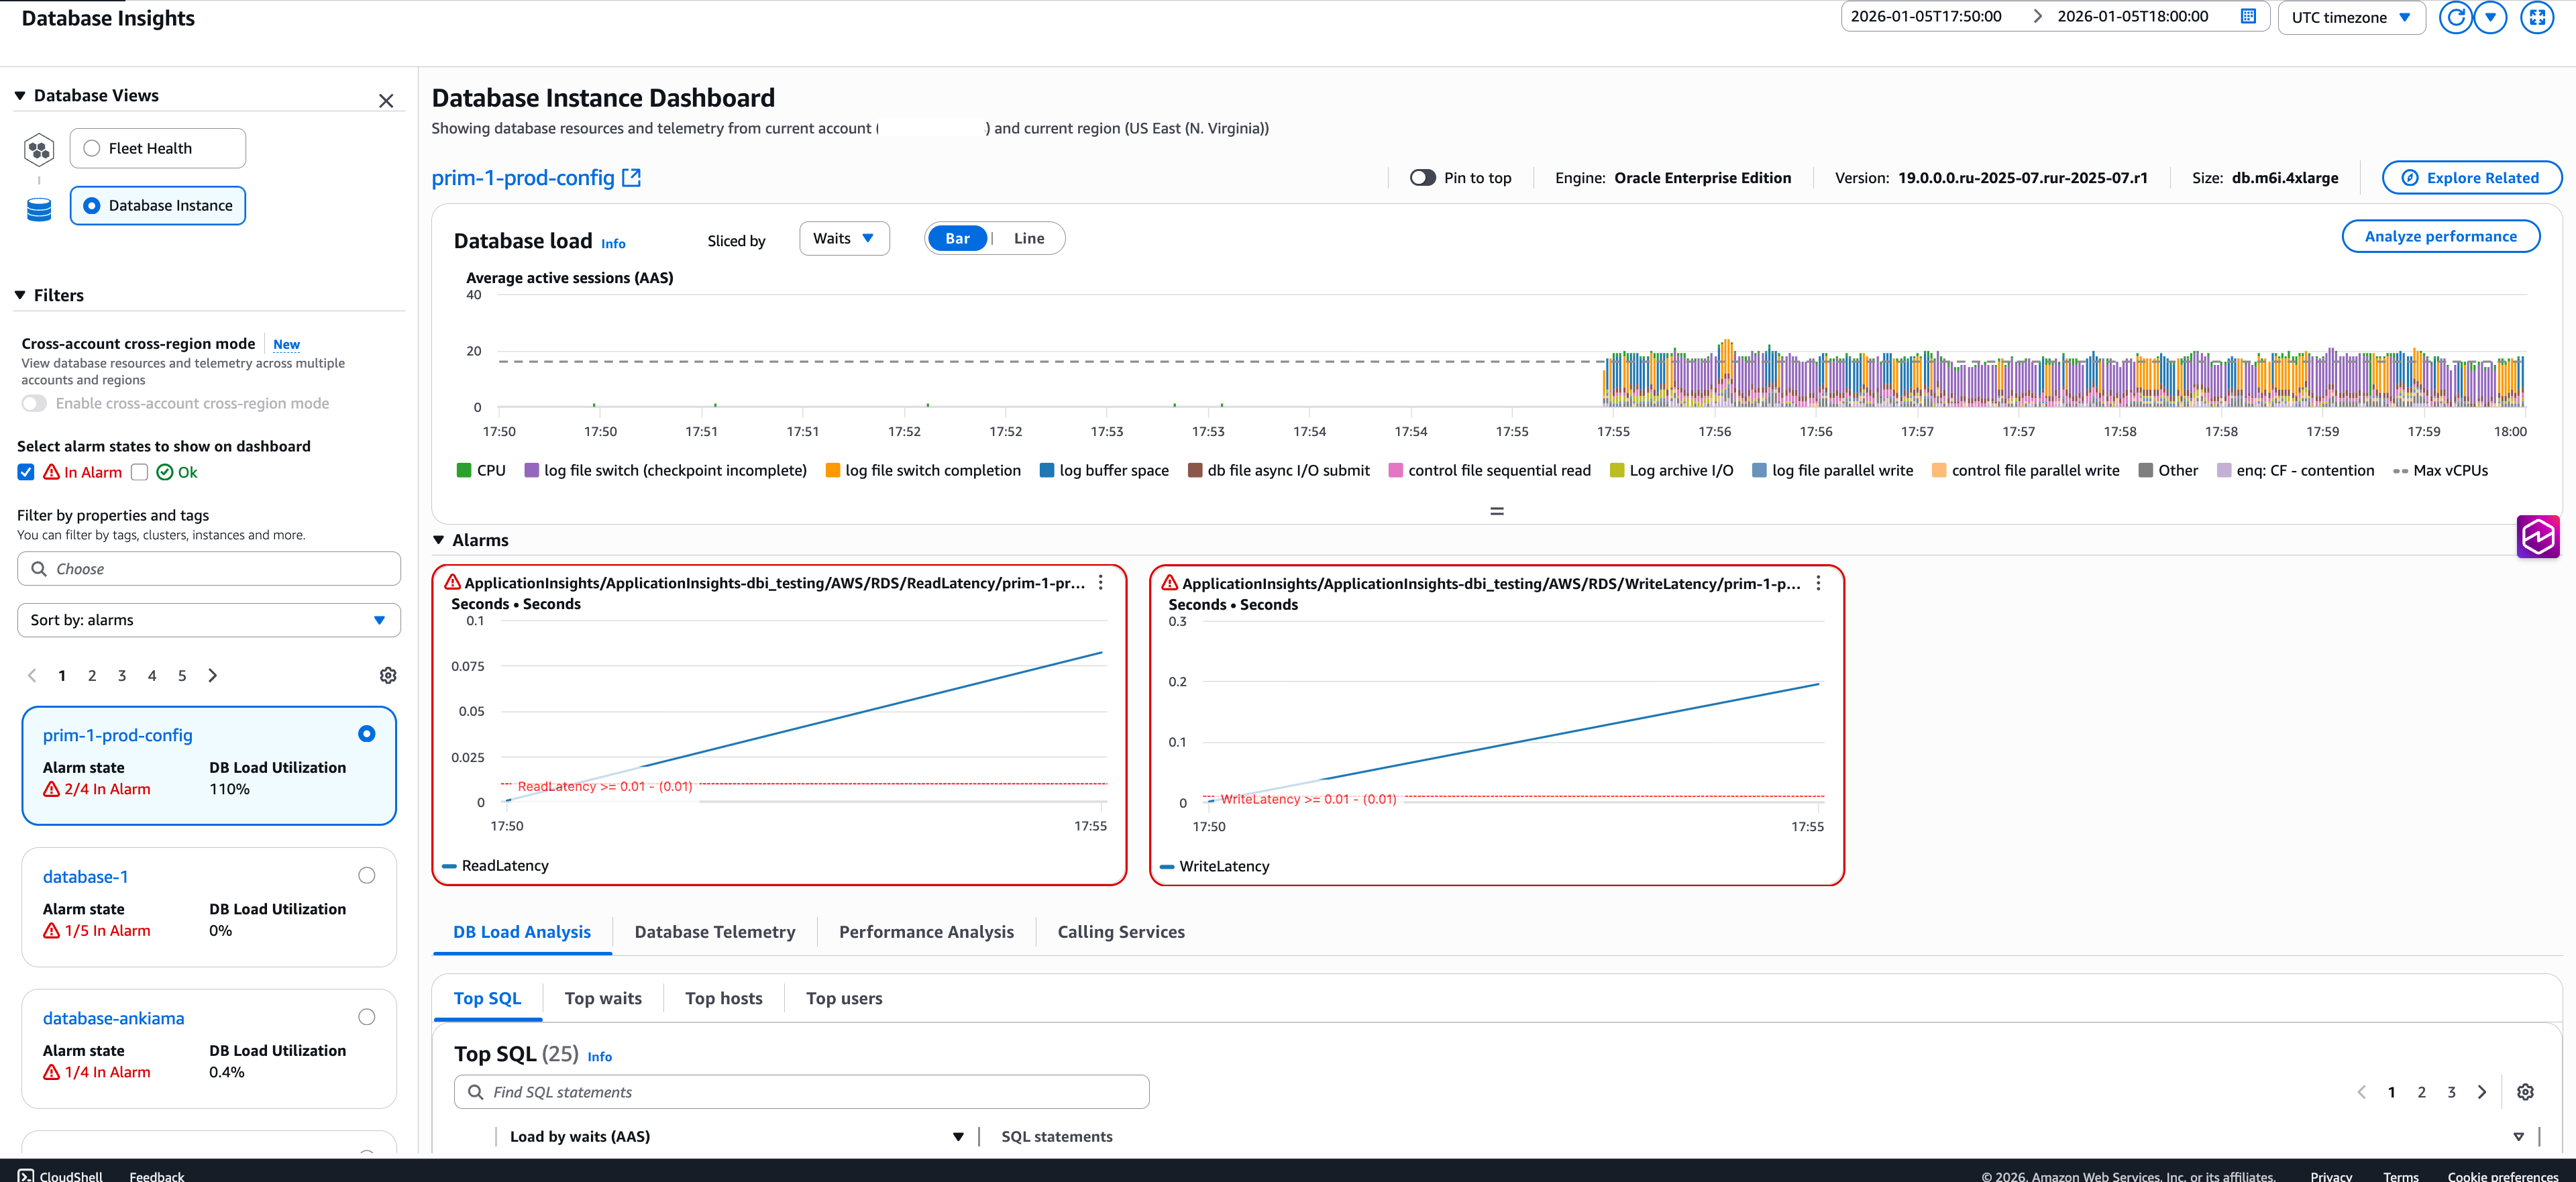2576x1182 pixels.
Task: Open ReadLatency alarm three-dot menu
Action: [x=1100, y=583]
